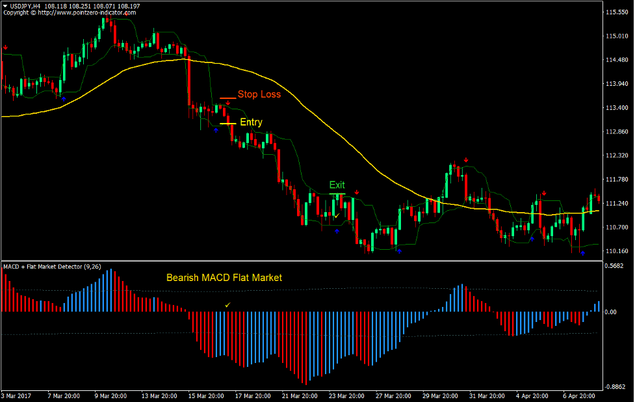Select the 3 Mar 2017 timeline label
This screenshot has height=402, width=635.
pyautogui.click(x=16, y=395)
